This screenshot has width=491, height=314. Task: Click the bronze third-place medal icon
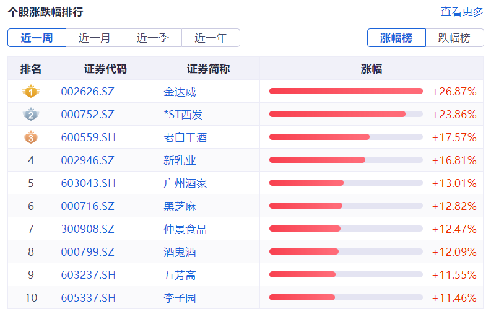click(31, 137)
